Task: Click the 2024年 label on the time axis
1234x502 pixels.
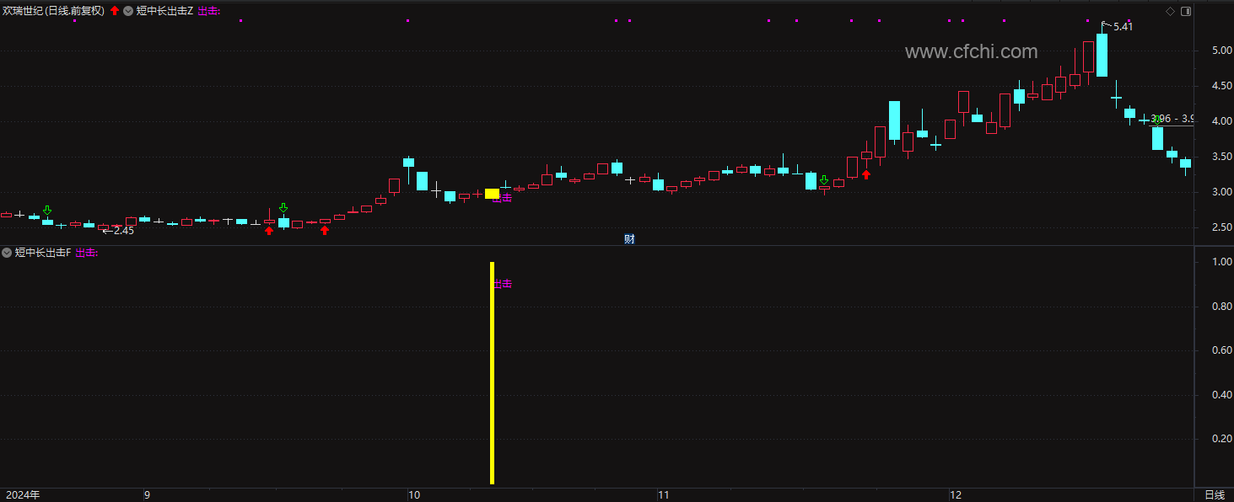Action: click(23, 494)
